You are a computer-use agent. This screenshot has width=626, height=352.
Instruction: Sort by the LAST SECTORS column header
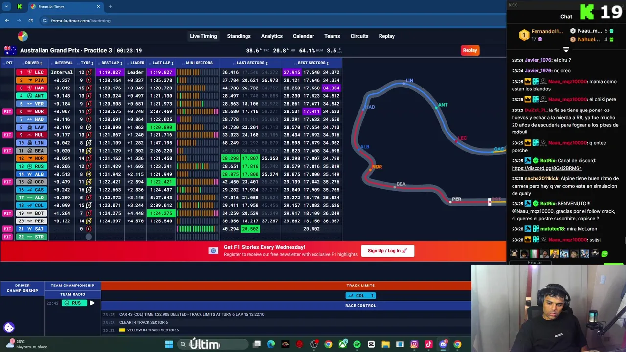pyautogui.click(x=252, y=63)
